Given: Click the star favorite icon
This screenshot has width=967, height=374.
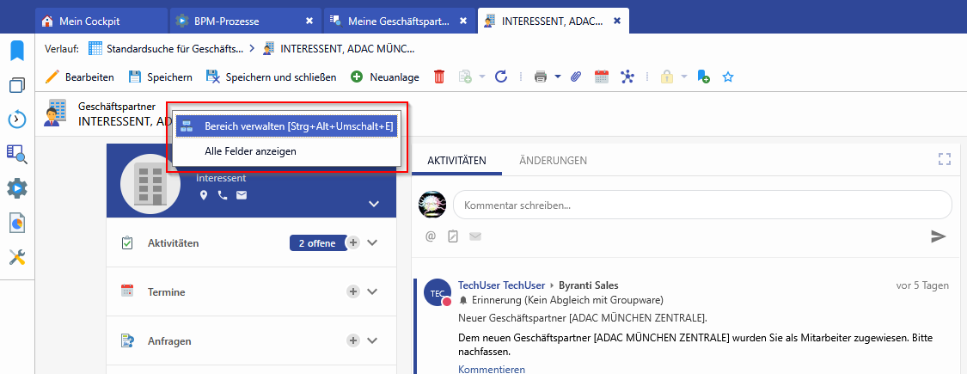Looking at the screenshot, I should [x=728, y=77].
